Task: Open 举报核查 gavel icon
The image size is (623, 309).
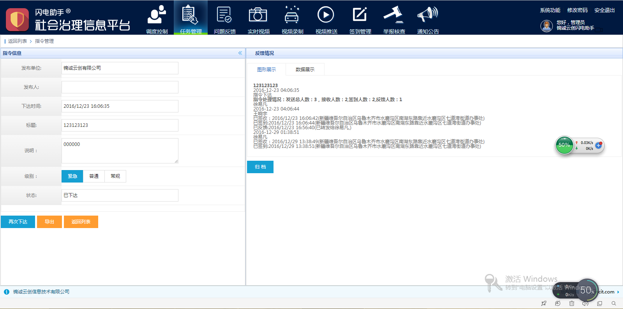Action: click(394, 16)
